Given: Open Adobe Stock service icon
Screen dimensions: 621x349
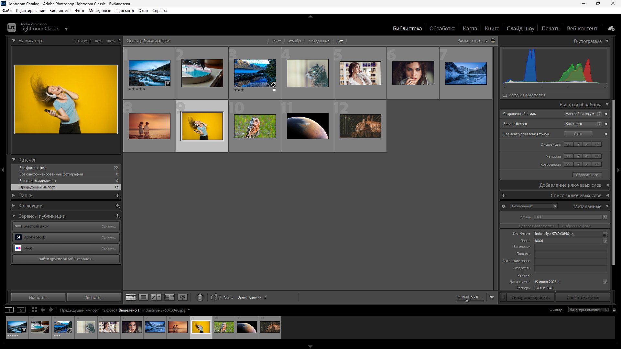Looking at the screenshot, I should 18,237.
